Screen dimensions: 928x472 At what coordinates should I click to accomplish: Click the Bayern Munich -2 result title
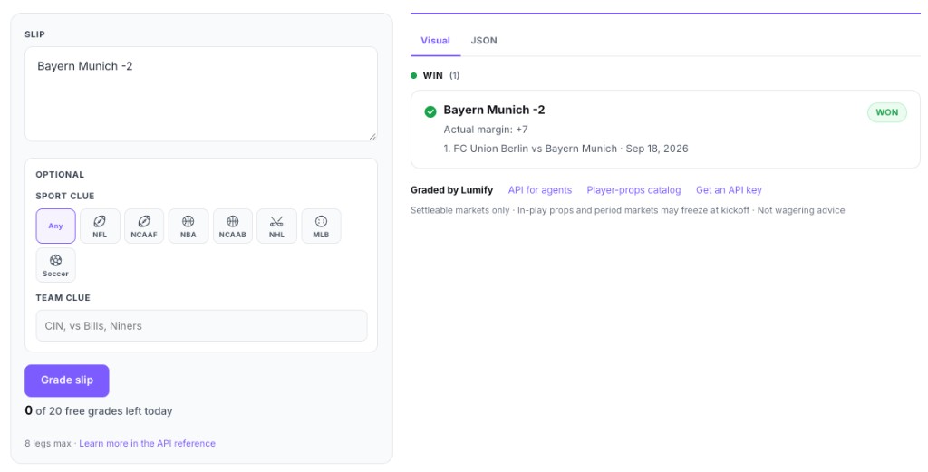tap(494, 110)
